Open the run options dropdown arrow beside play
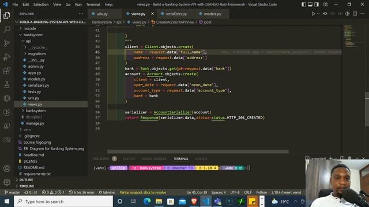Image resolution: width=369 pixels, height=207 pixels. (x=318, y=14)
